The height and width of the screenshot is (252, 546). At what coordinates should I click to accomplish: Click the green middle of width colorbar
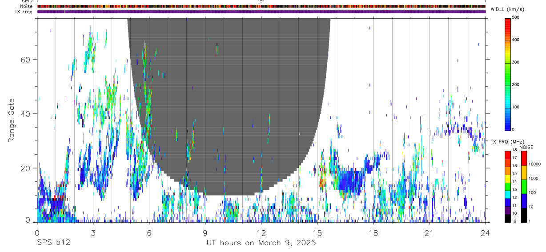(x=507, y=73)
